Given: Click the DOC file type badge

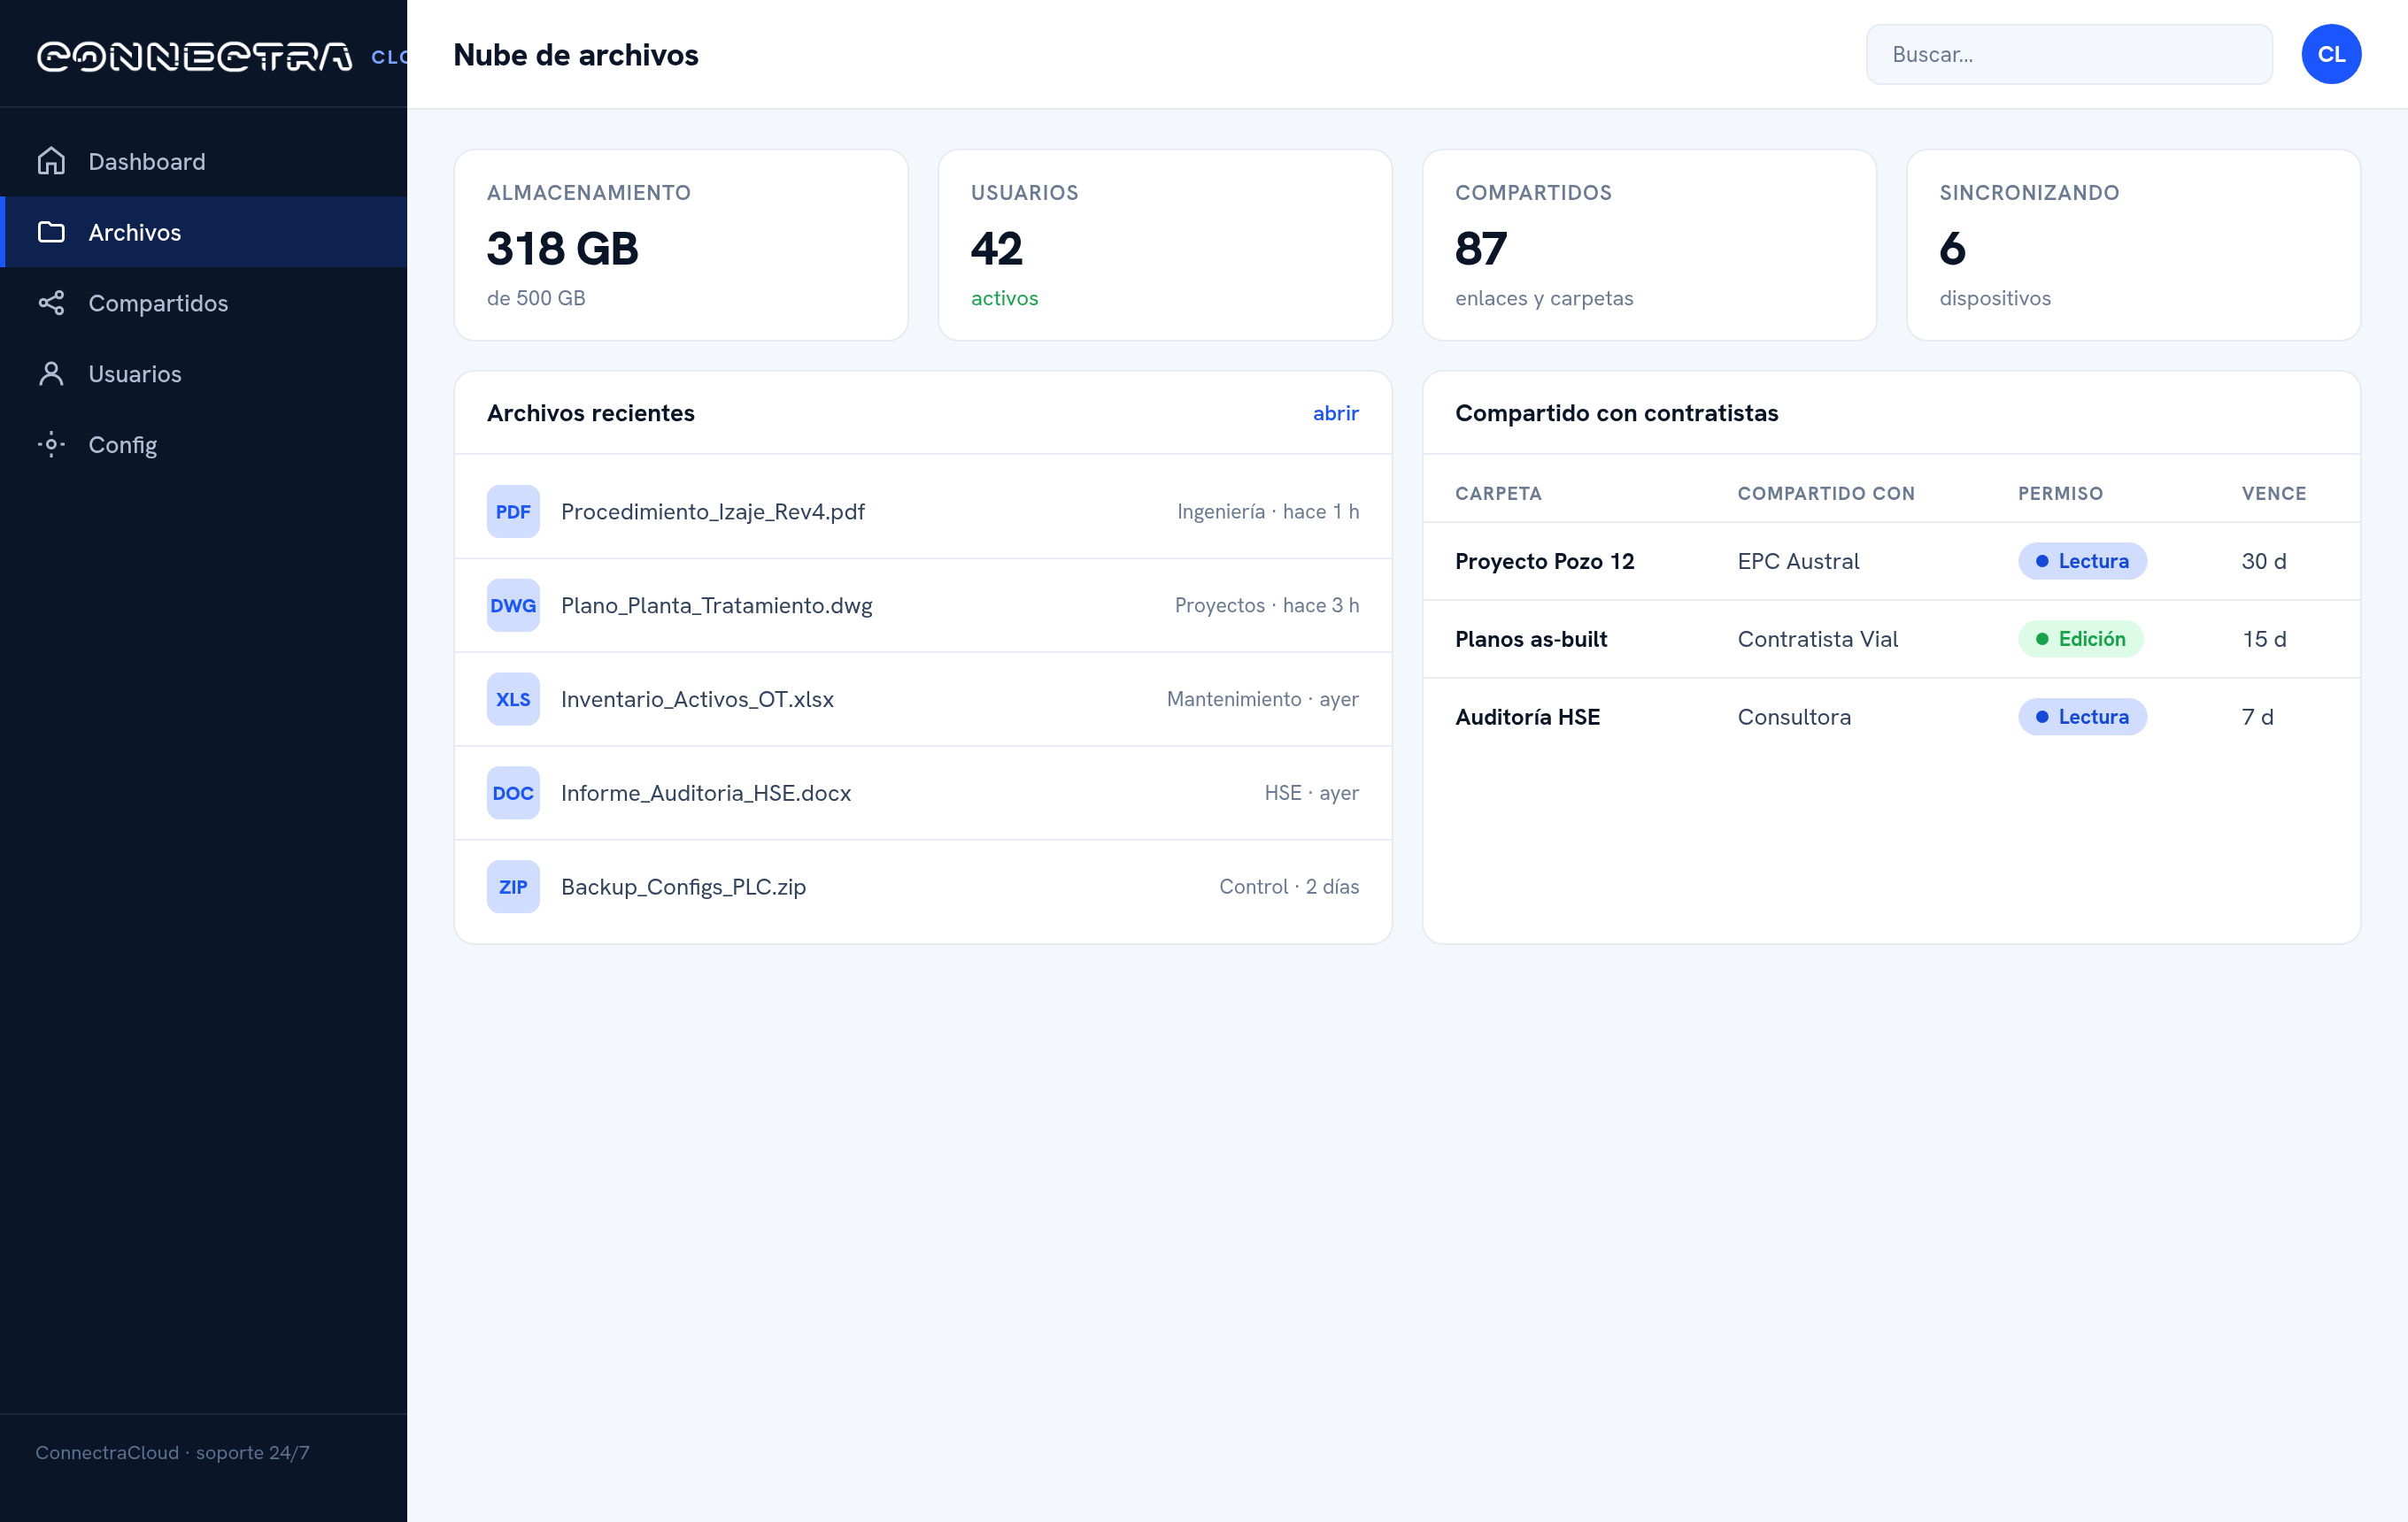Looking at the screenshot, I should point(513,794).
